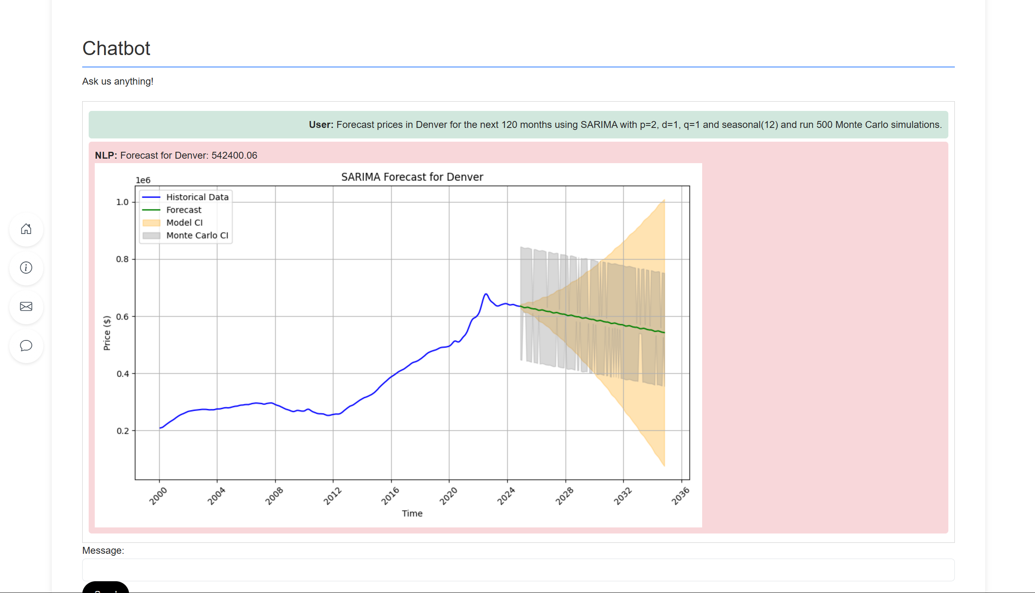Select the chat bubble sidebar icon

[26, 345]
